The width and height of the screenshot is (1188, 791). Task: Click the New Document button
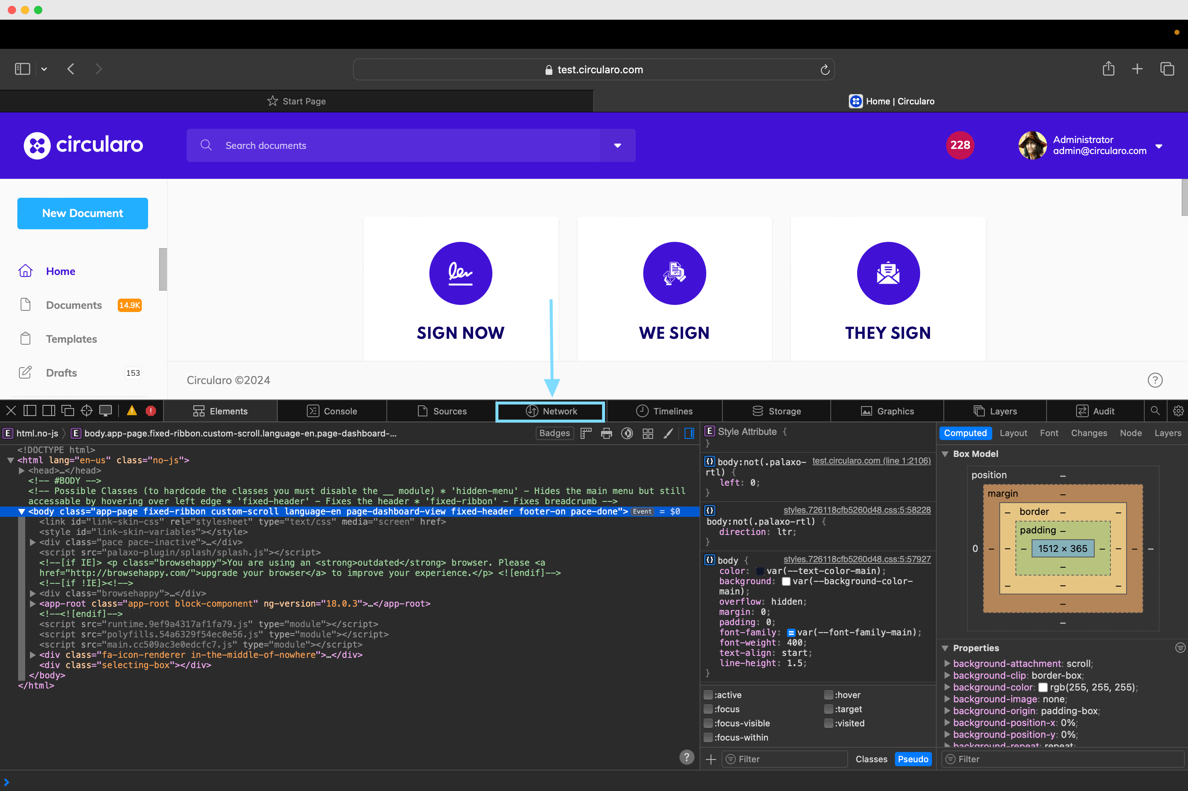coord(82,214)
